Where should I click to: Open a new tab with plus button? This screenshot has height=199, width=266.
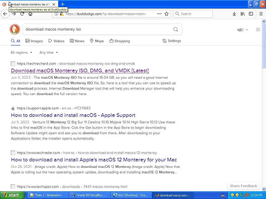point(62,4)
